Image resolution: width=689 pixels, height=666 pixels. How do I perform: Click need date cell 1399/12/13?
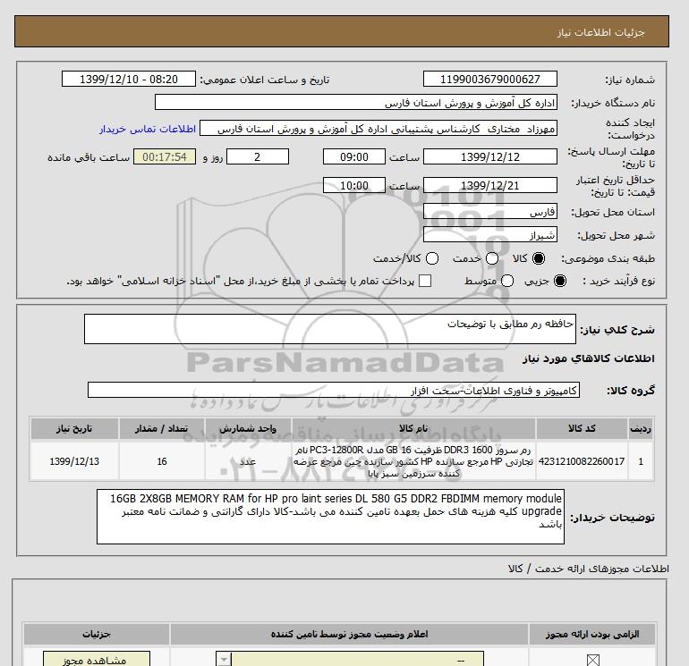(74, 461)
